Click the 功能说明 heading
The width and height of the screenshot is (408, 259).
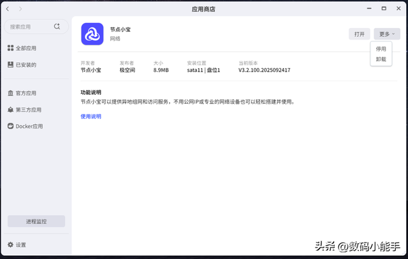pyautogui.click(x=91, y=92)
